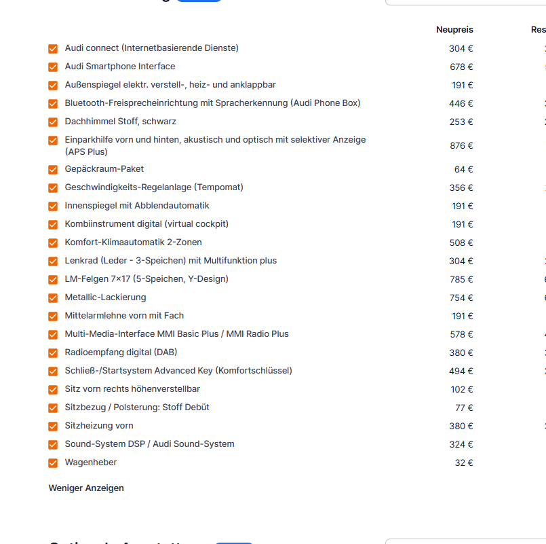Image resolution: width=546 pixels, height=544 pixels.
Task: Uncheck Bluetooth-Freisprecheinrichtung checkbox
Action: click(x=53, y=104)
